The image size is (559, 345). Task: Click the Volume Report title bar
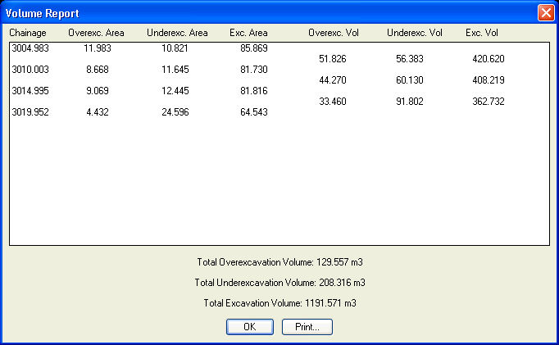[x=246, y=13]
